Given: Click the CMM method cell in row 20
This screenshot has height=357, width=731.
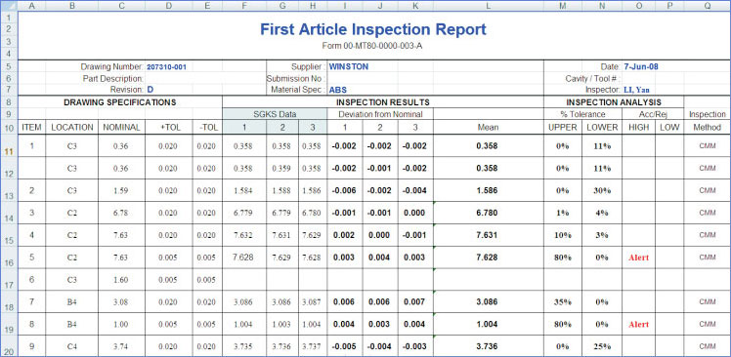Looking at the screenshot, I should pyautogui.click(x=708, y=346).
